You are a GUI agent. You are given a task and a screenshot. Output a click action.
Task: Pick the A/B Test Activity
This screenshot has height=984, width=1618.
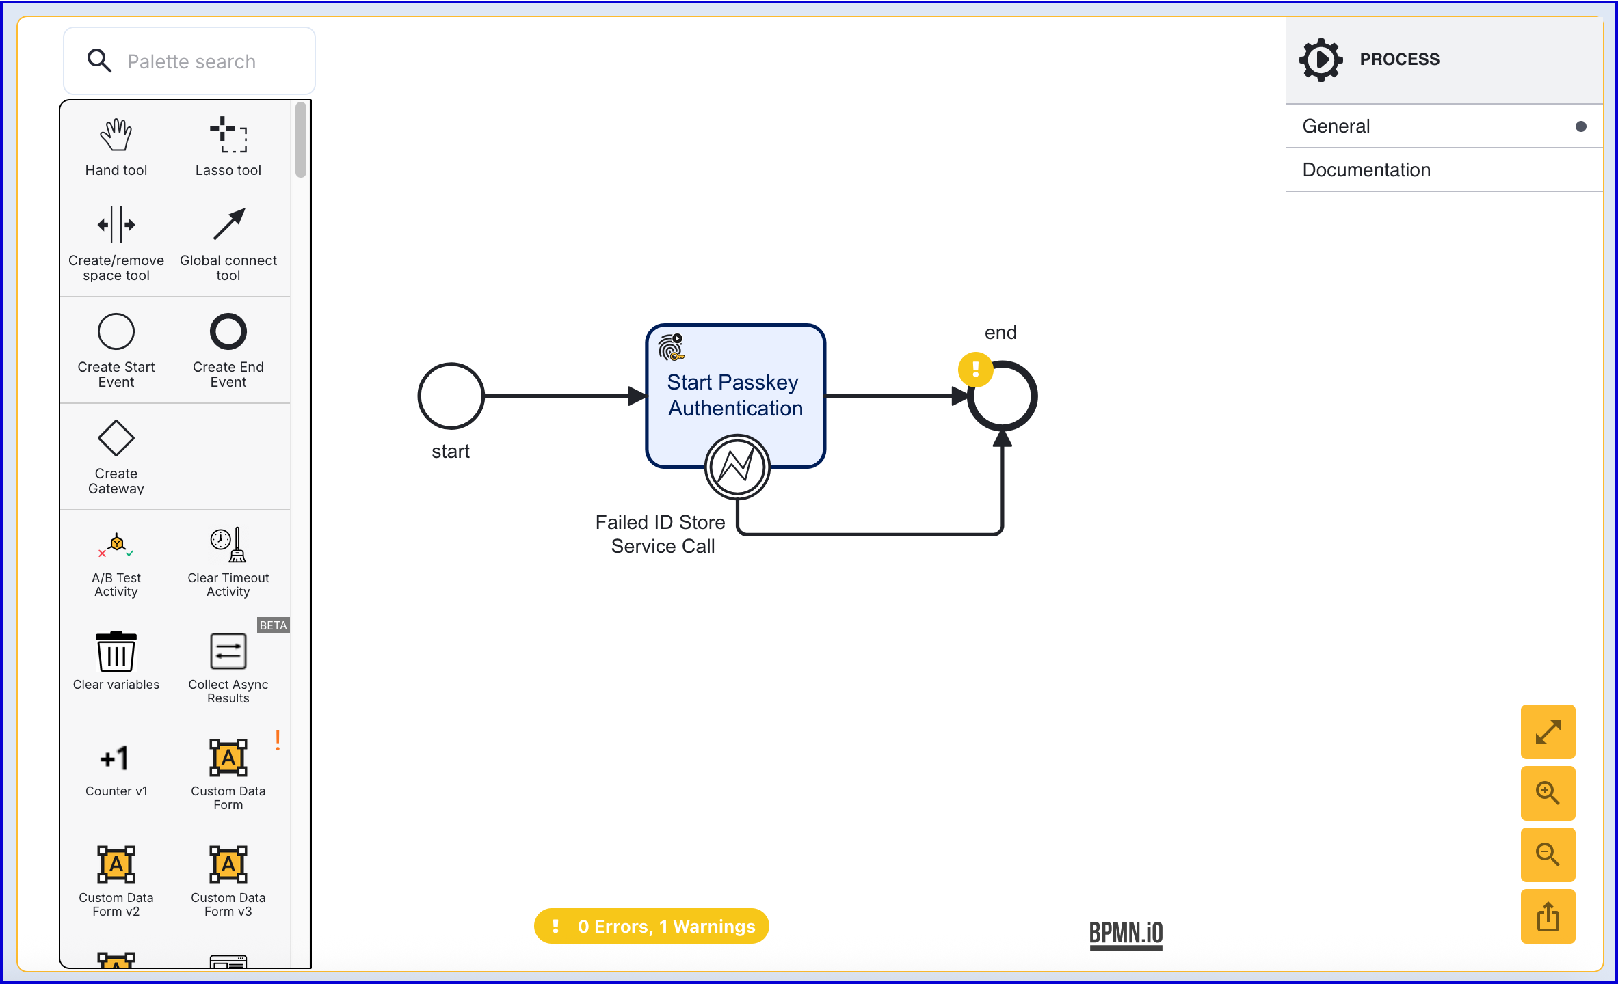[116, 562]
